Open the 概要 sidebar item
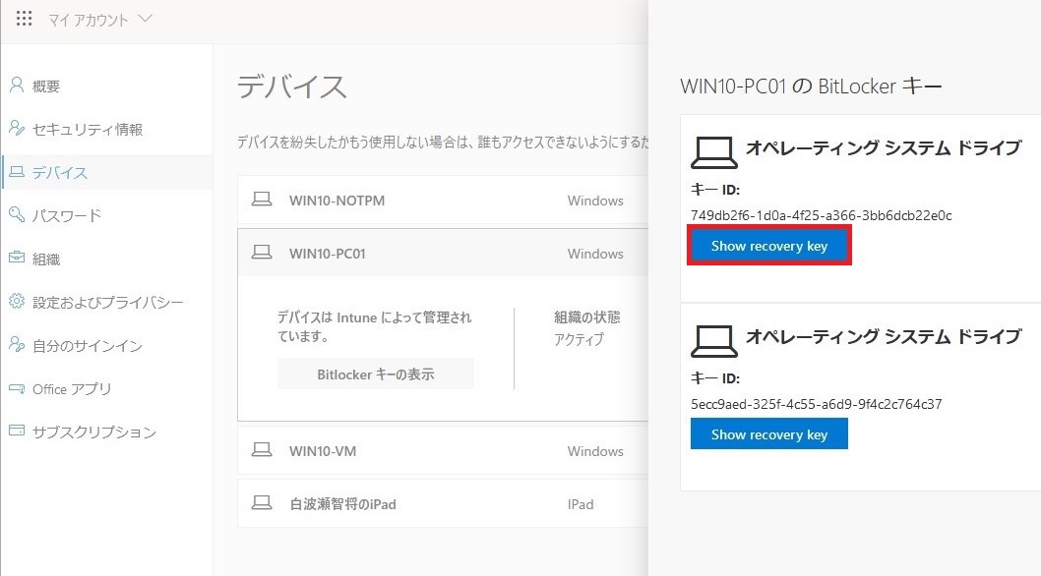This screenshot has height=576, width=1041. 107,86
